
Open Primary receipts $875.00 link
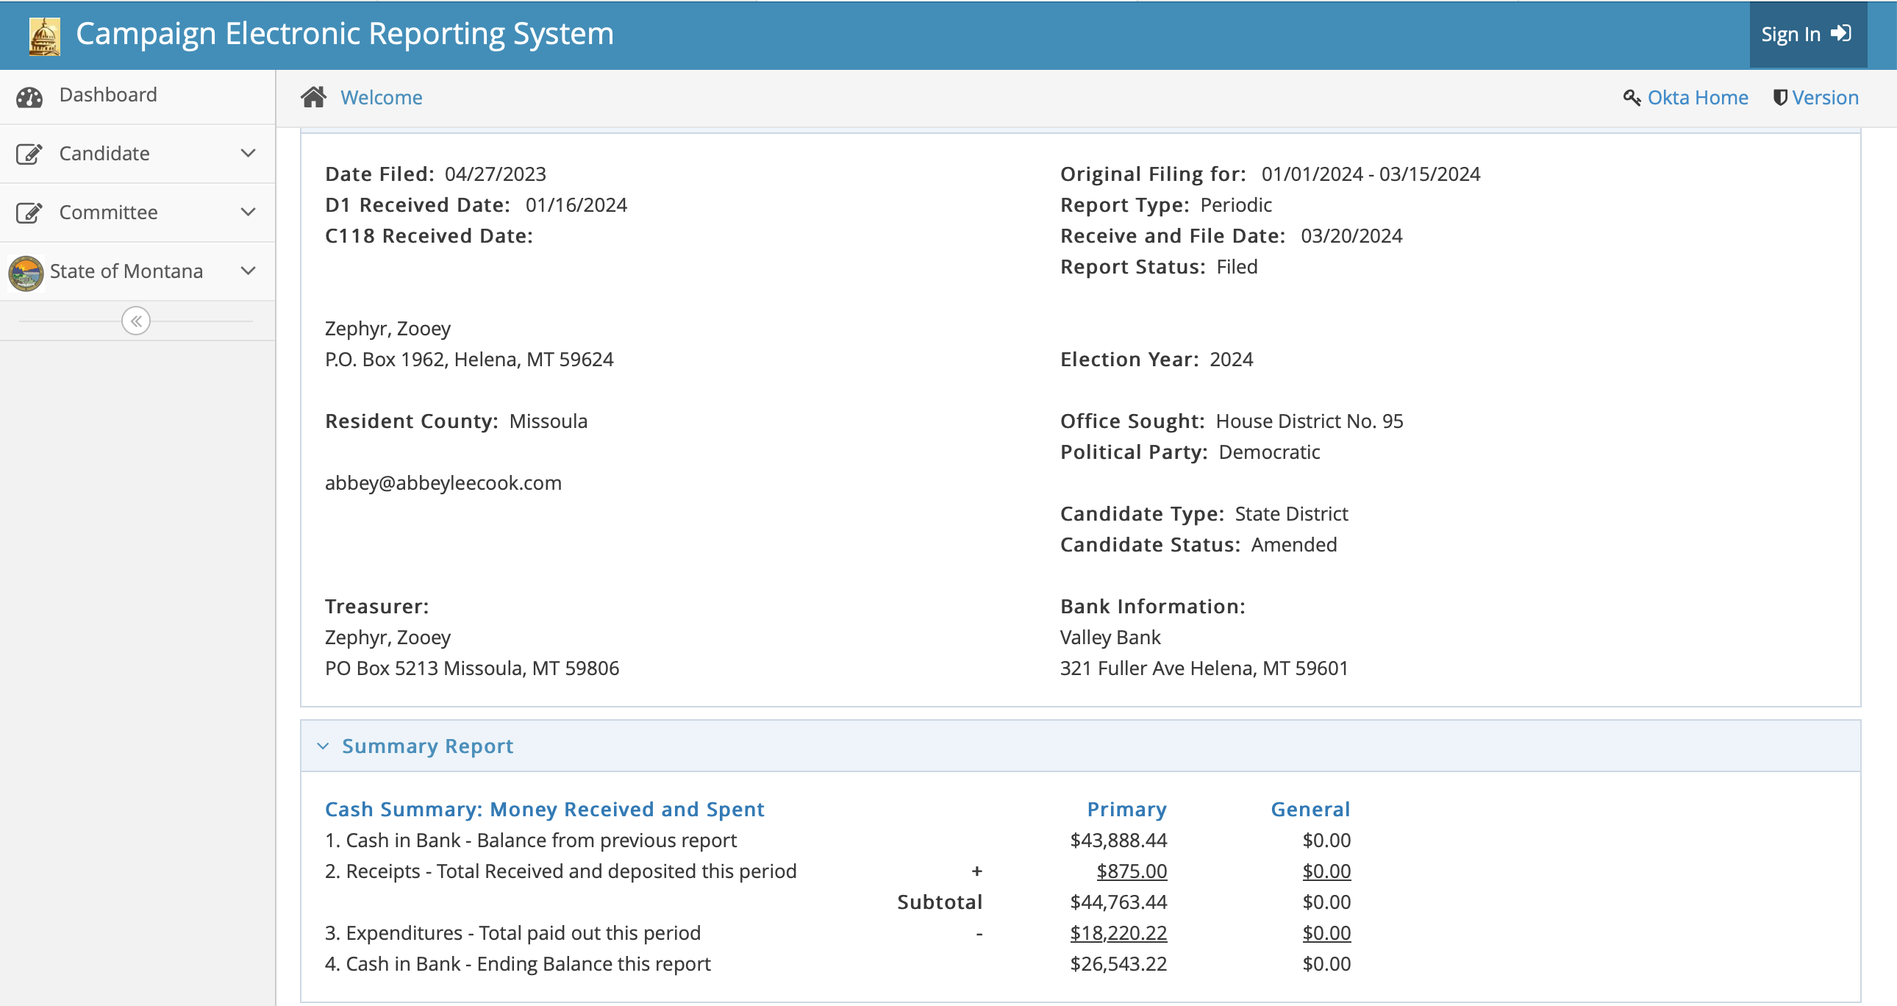pos(1131,871)
